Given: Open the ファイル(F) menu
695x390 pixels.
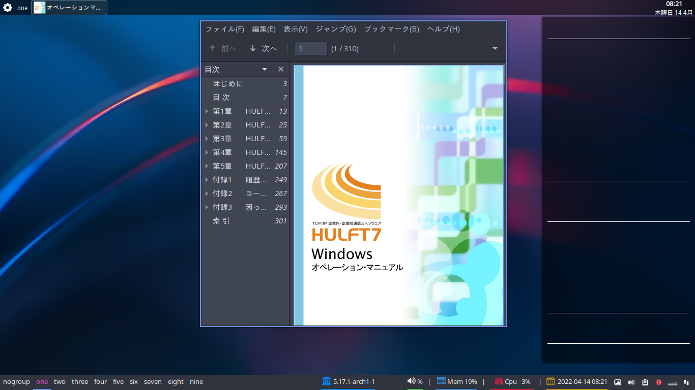Looking at the screenshot, I should click(225, 29).
